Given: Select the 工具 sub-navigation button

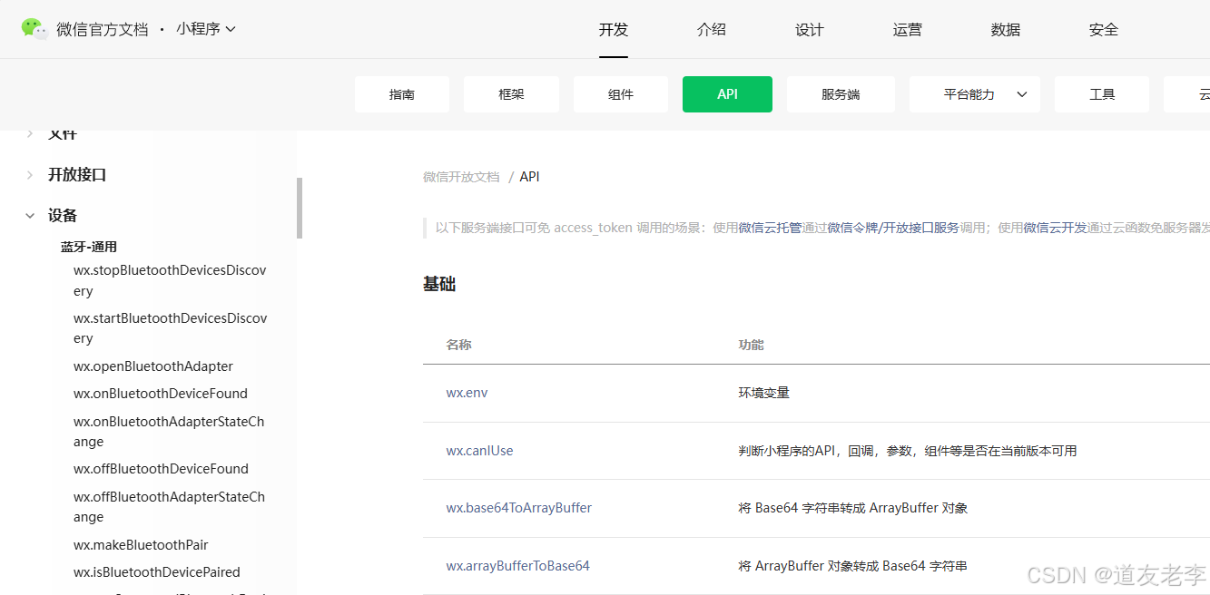Looking at the screenshot, I should pos(1102,94).
